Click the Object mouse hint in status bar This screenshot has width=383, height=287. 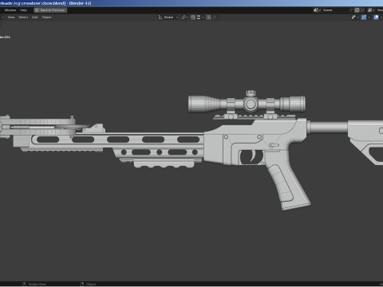tap(88, 285)
